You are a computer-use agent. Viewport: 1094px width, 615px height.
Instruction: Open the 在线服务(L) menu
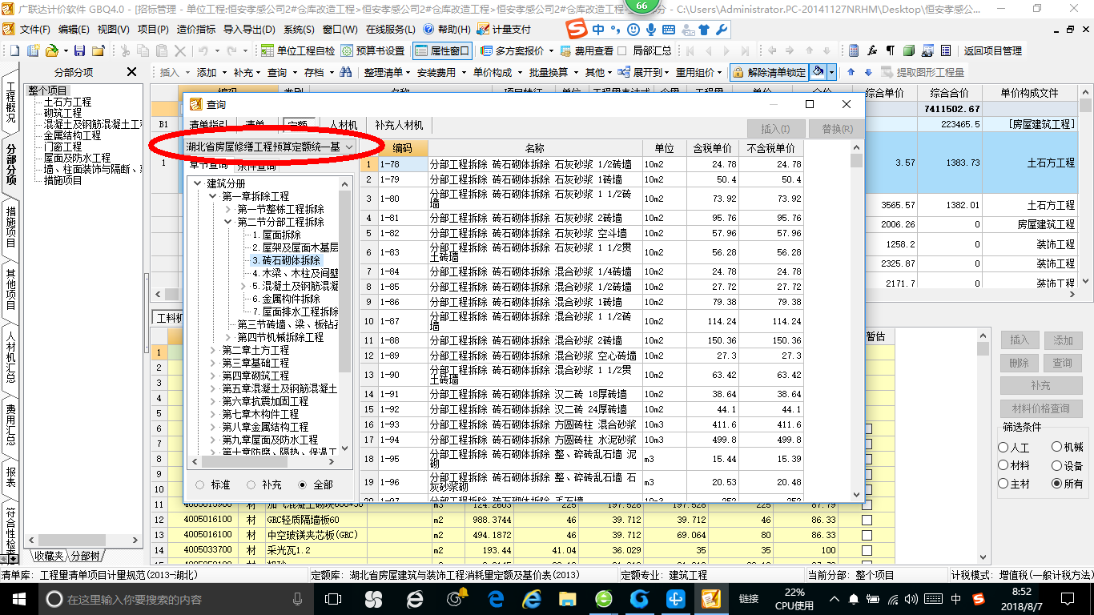pyautogui.click(x=391, y=29)
